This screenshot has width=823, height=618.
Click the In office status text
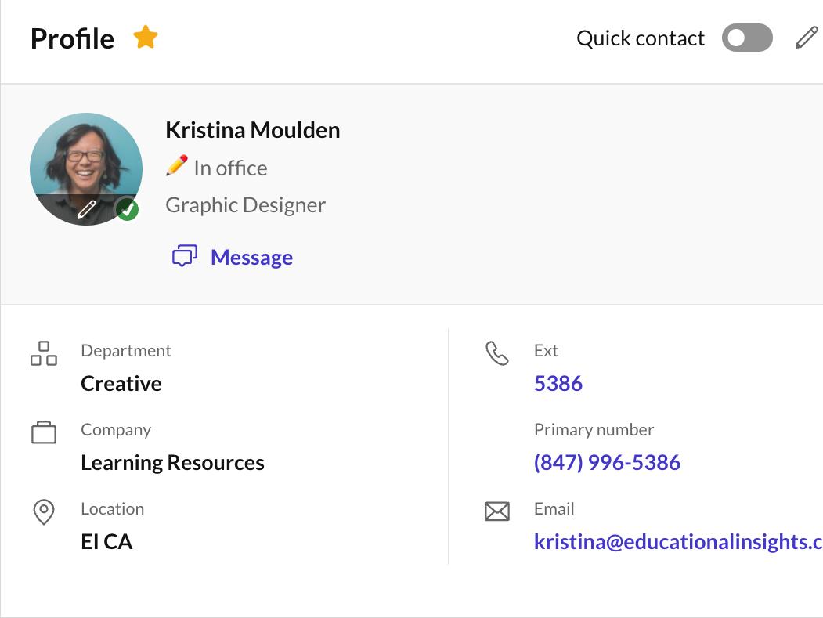tap(230, 168)
